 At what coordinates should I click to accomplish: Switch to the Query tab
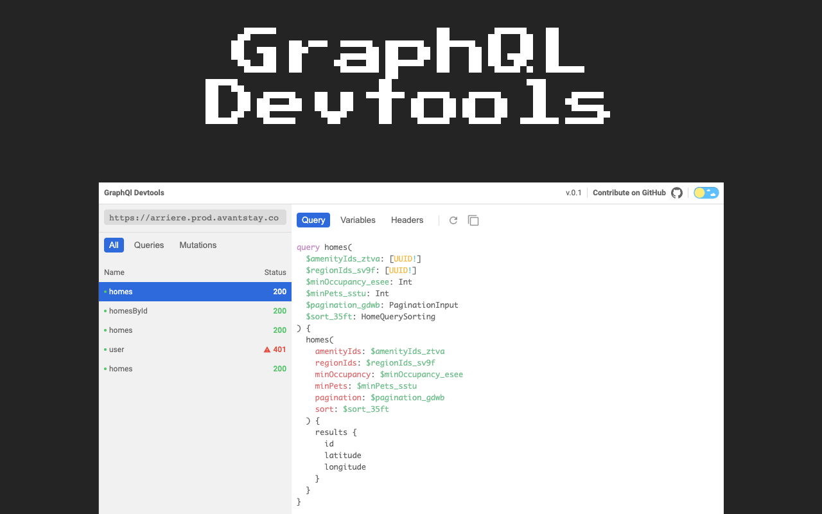pos(313,220)
